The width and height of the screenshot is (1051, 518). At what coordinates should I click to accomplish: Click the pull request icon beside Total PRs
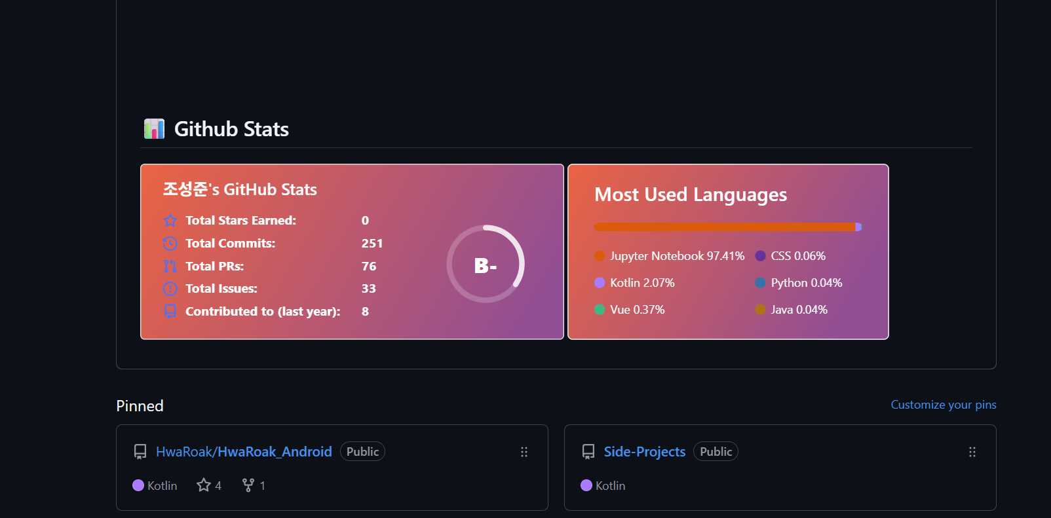point(170,266)
